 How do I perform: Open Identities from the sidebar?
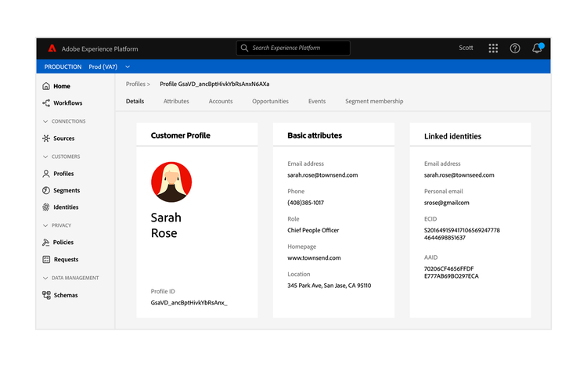point(66,207)
